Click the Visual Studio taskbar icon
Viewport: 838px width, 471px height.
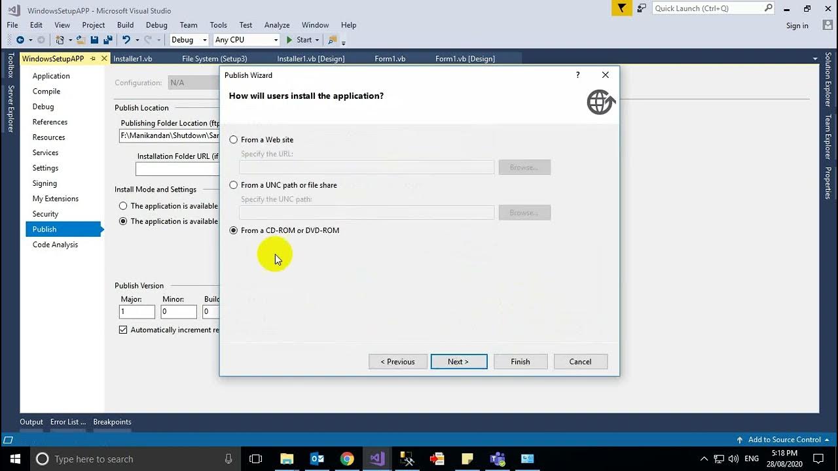[x=377, y=459]
